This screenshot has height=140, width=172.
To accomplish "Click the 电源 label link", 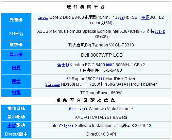I will click(x=16, y=92).
